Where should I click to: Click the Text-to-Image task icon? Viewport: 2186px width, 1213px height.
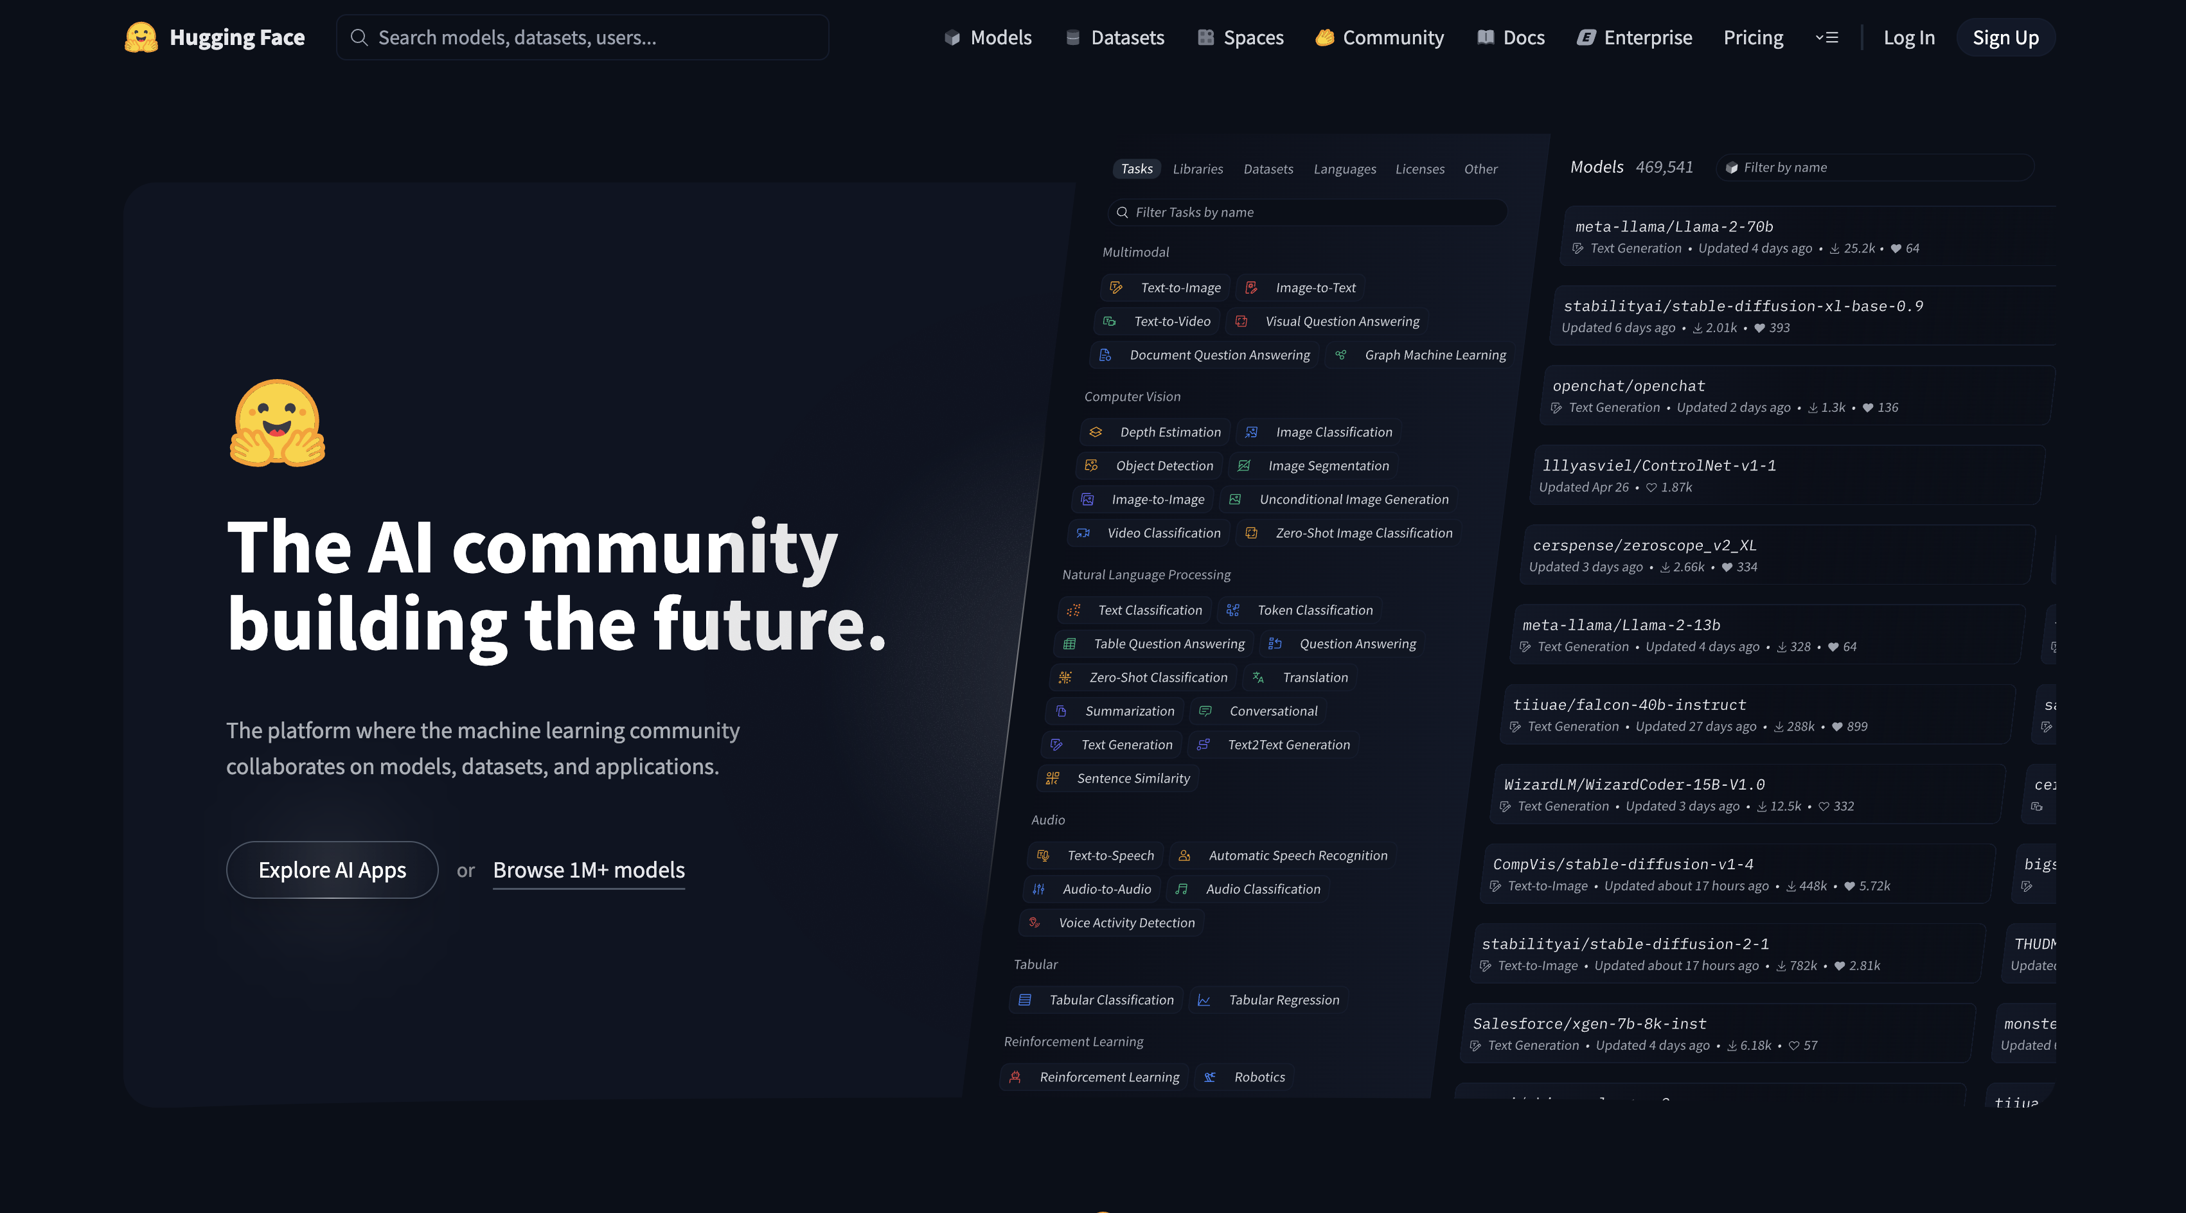(1116, 288)
